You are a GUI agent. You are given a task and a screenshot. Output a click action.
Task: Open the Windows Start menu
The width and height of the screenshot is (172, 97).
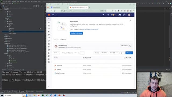[x=2, y=95]
